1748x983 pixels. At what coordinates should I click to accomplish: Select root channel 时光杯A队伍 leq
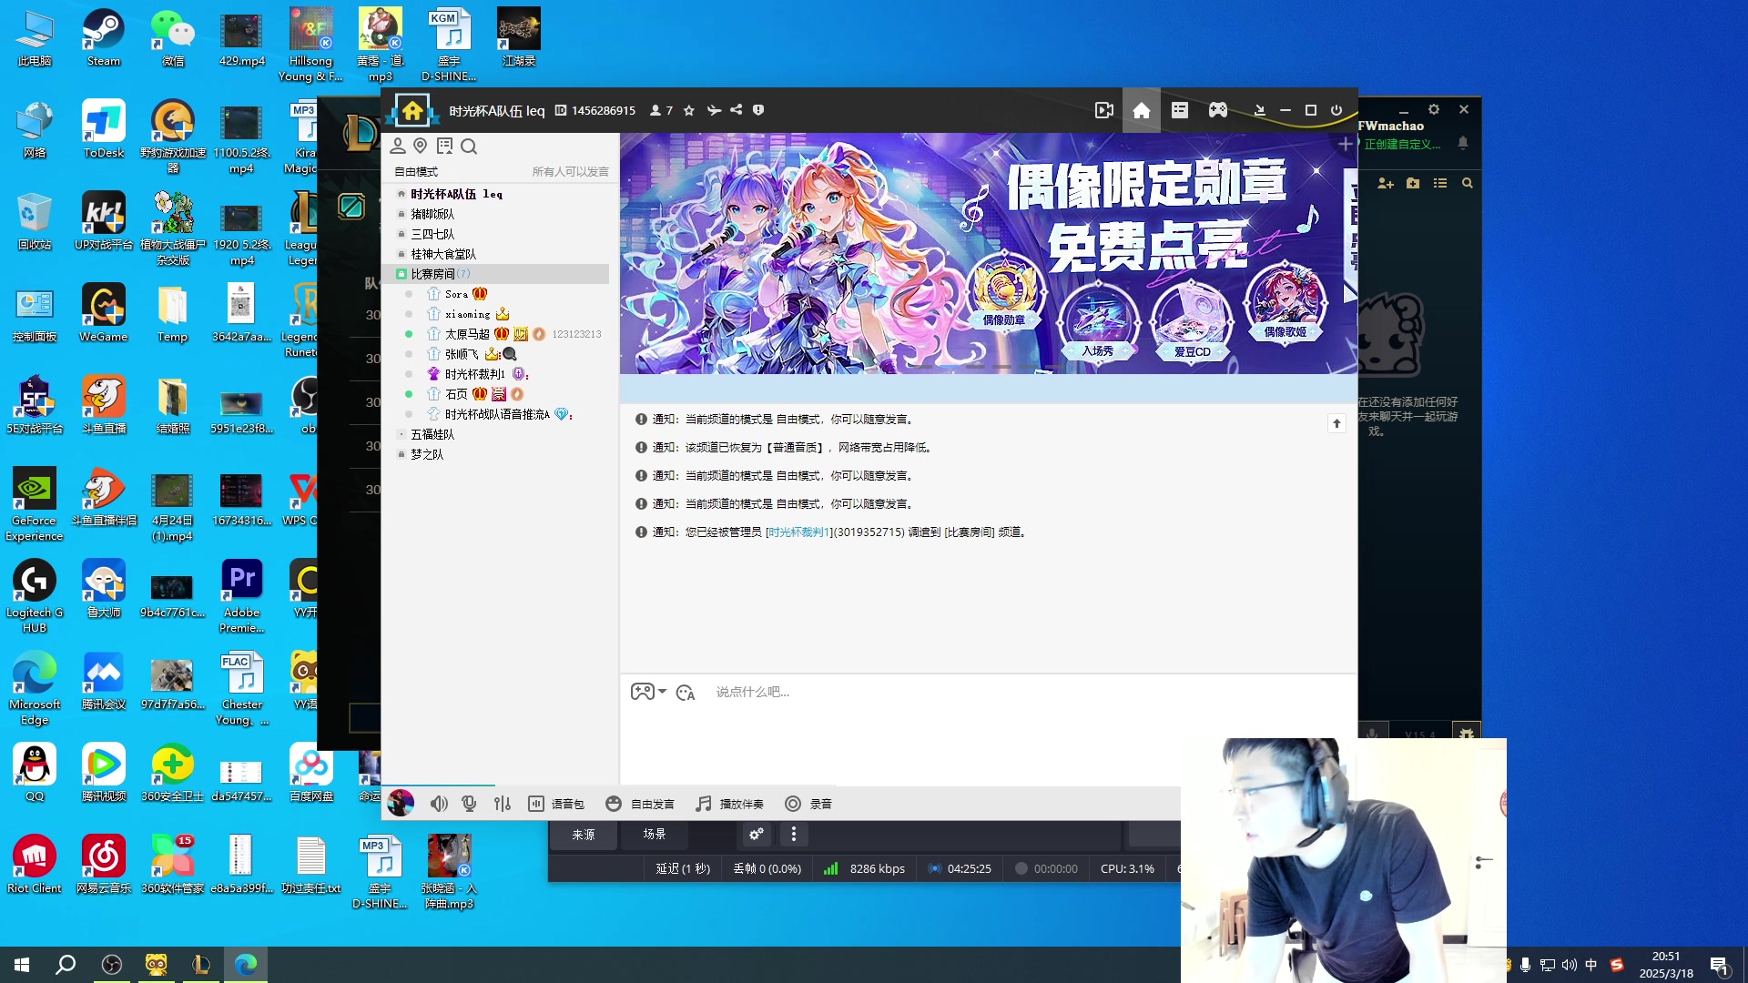click(456, 194)
